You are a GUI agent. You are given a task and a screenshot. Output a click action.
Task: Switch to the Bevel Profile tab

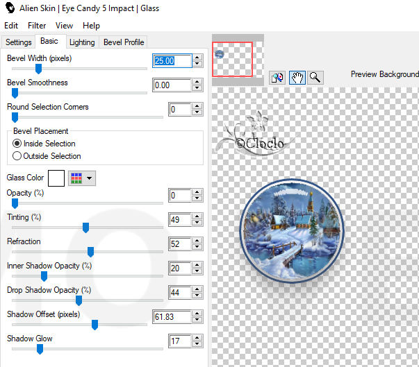[x=124, y=42]
